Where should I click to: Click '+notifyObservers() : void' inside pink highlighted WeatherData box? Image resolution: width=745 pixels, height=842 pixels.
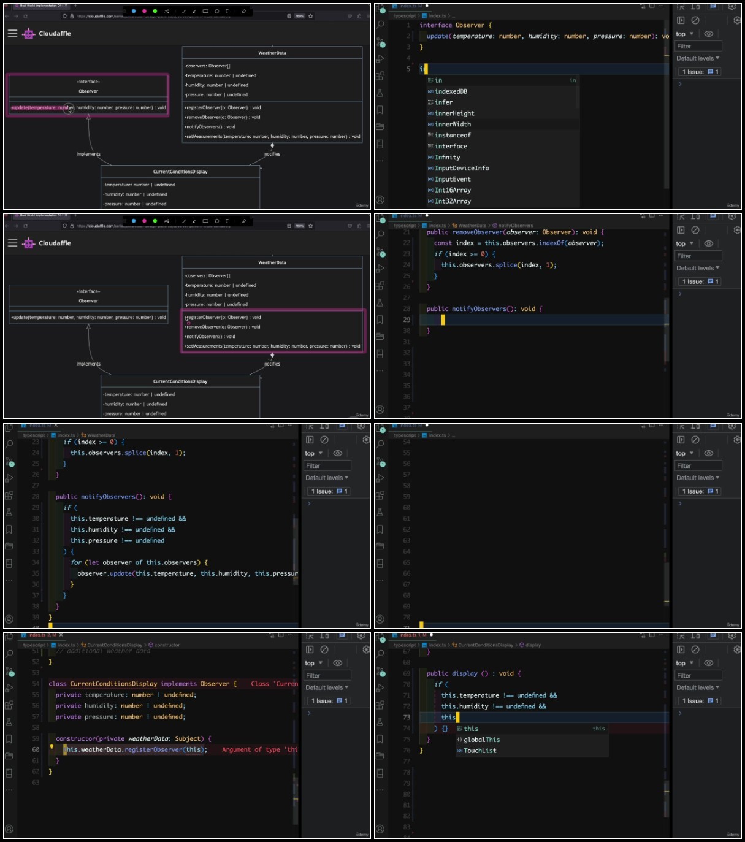pos(210,336)
